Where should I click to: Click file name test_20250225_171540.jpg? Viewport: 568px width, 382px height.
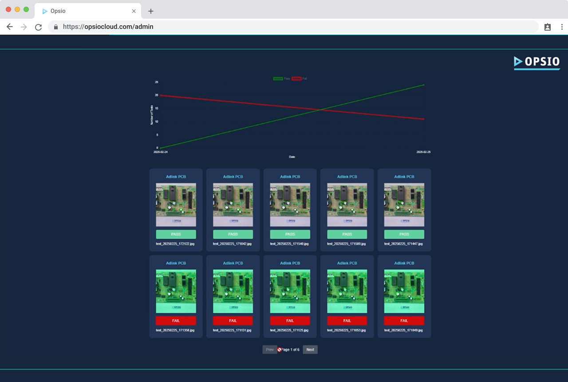tap(289, 244)
